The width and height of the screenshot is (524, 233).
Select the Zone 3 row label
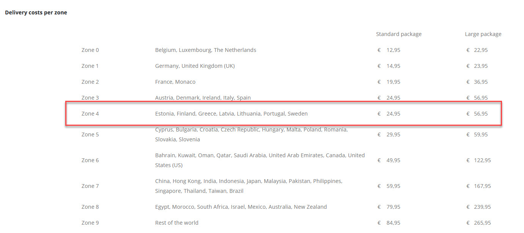click(90, 98)
